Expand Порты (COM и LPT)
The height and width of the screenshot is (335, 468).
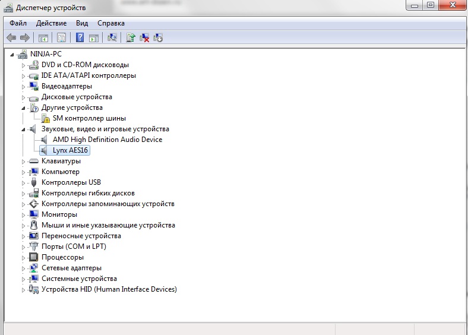click(23, 247)
